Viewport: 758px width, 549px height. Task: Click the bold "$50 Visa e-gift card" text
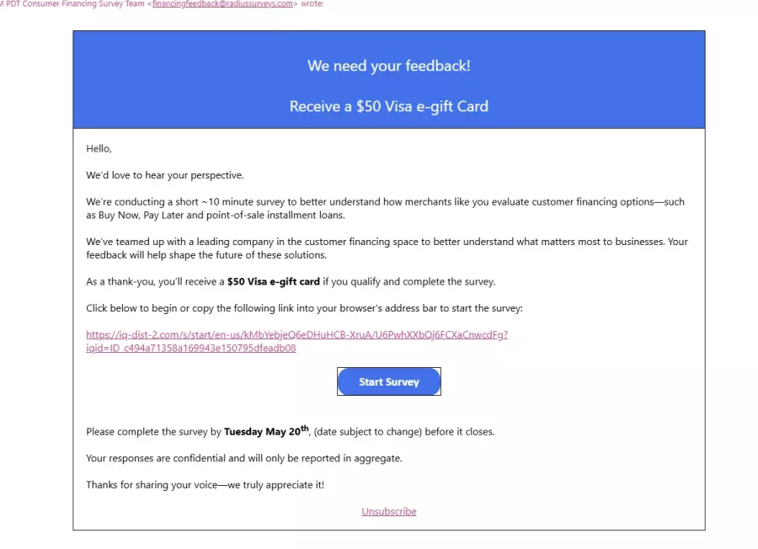(x=273, y=282)
